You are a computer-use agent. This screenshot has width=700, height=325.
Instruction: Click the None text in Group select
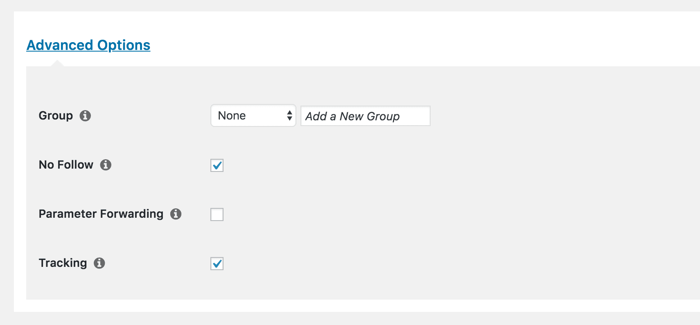point(232,116)
